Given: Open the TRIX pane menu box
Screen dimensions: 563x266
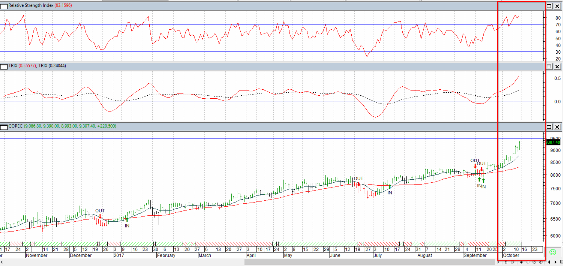Looking at the screenshot, I should point(4,66).
